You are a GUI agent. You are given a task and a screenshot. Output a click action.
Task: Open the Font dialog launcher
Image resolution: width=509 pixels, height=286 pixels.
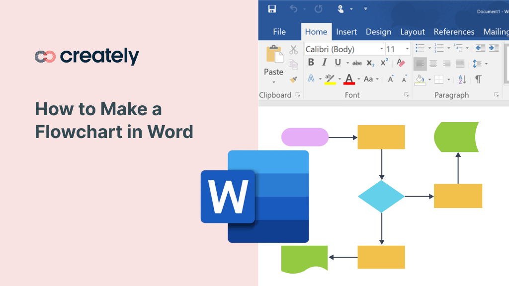pos(407,94)
